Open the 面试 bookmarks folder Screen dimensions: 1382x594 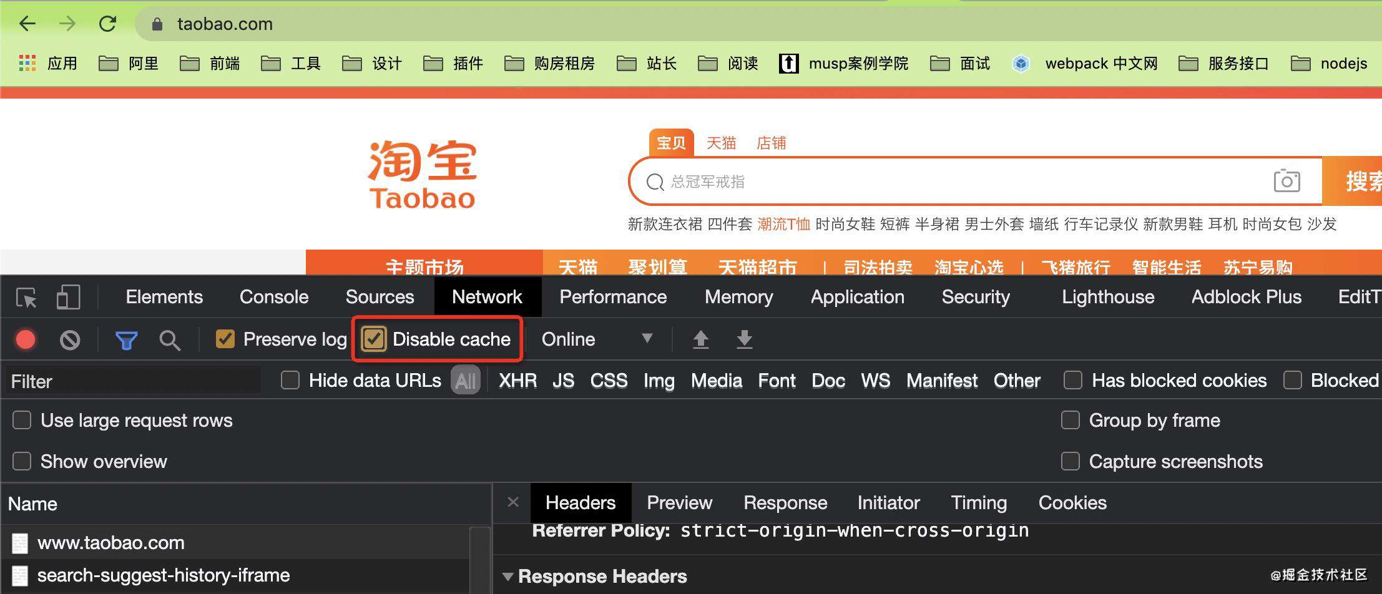960,63
